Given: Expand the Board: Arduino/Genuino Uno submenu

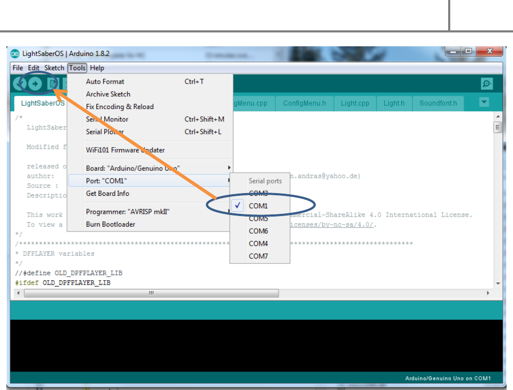Looking at the screenshot, I should click(x=150, y=168).
